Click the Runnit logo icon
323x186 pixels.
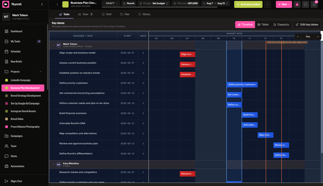[x=5, y=4]
